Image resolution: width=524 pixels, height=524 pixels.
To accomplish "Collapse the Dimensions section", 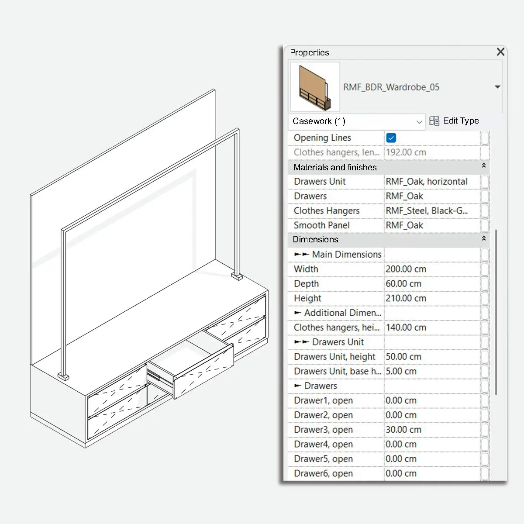I will click(x=483, y=239).
